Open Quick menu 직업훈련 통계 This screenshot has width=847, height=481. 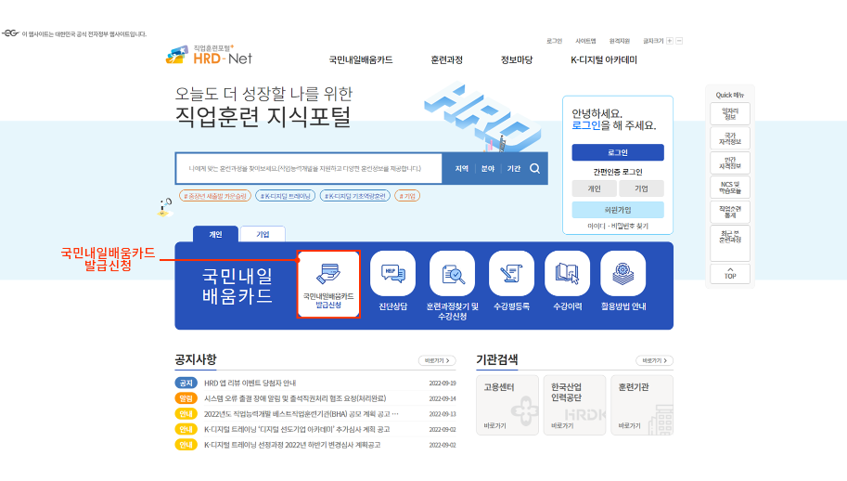[730, 212]
